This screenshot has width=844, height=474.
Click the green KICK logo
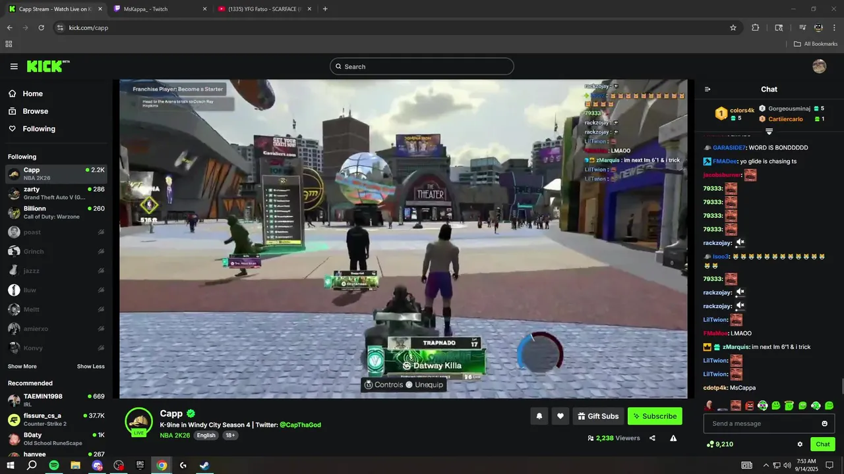(x=47, y=66)
